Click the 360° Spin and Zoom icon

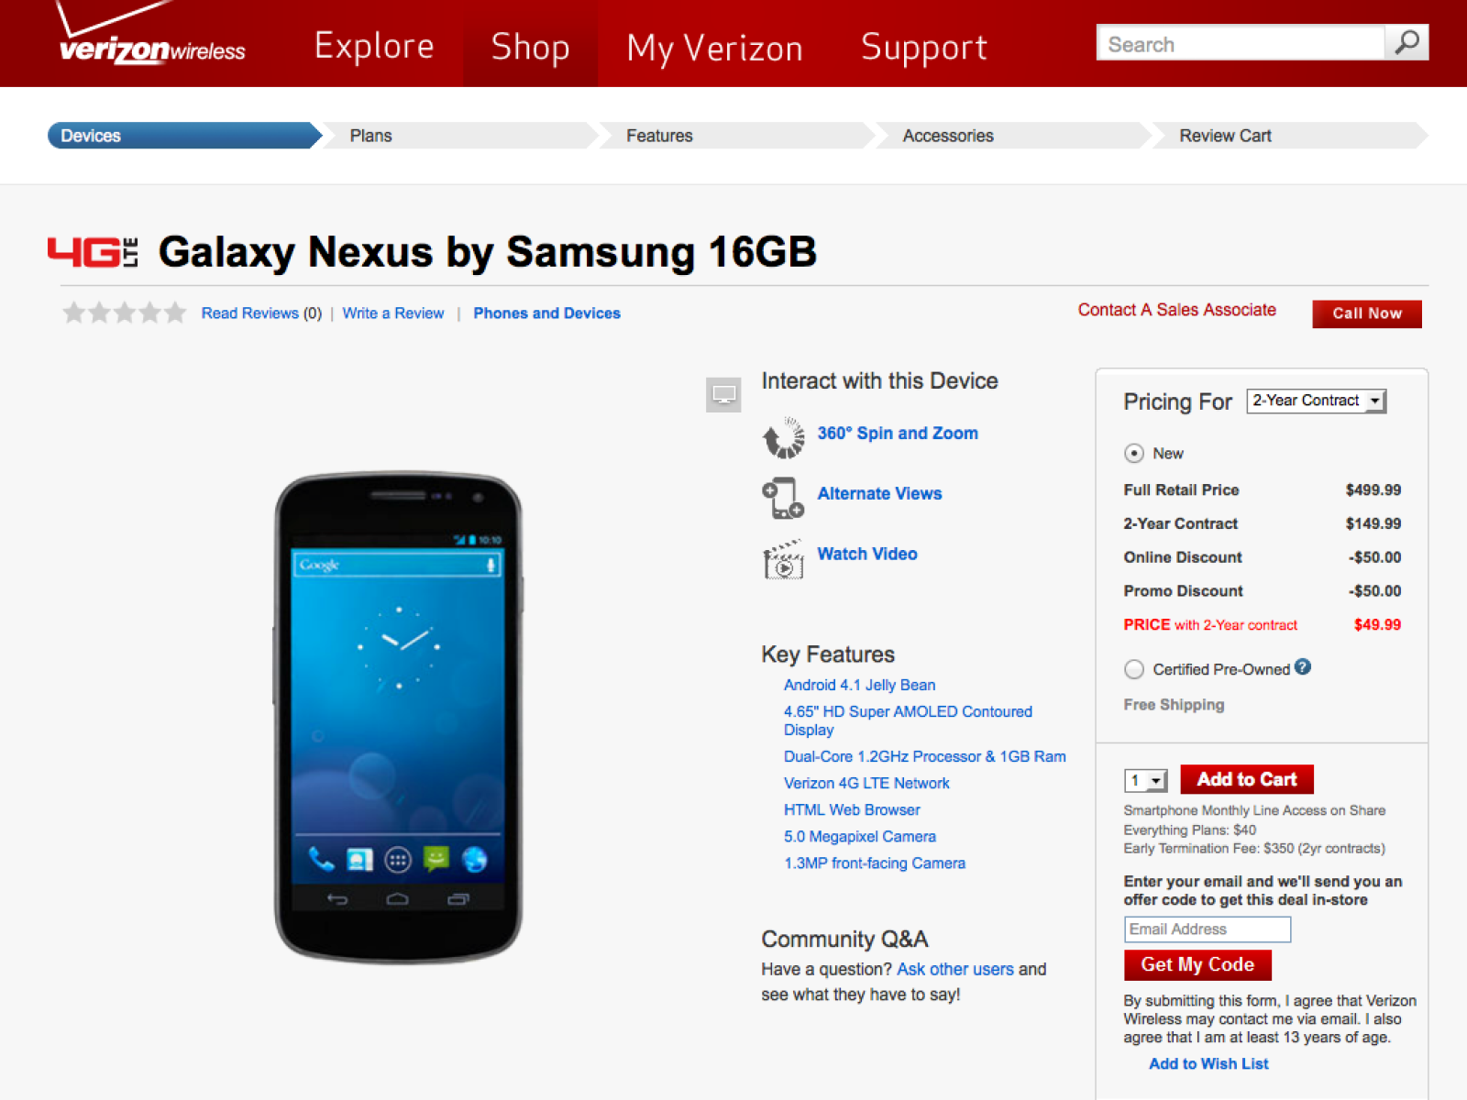pos(783,437)
